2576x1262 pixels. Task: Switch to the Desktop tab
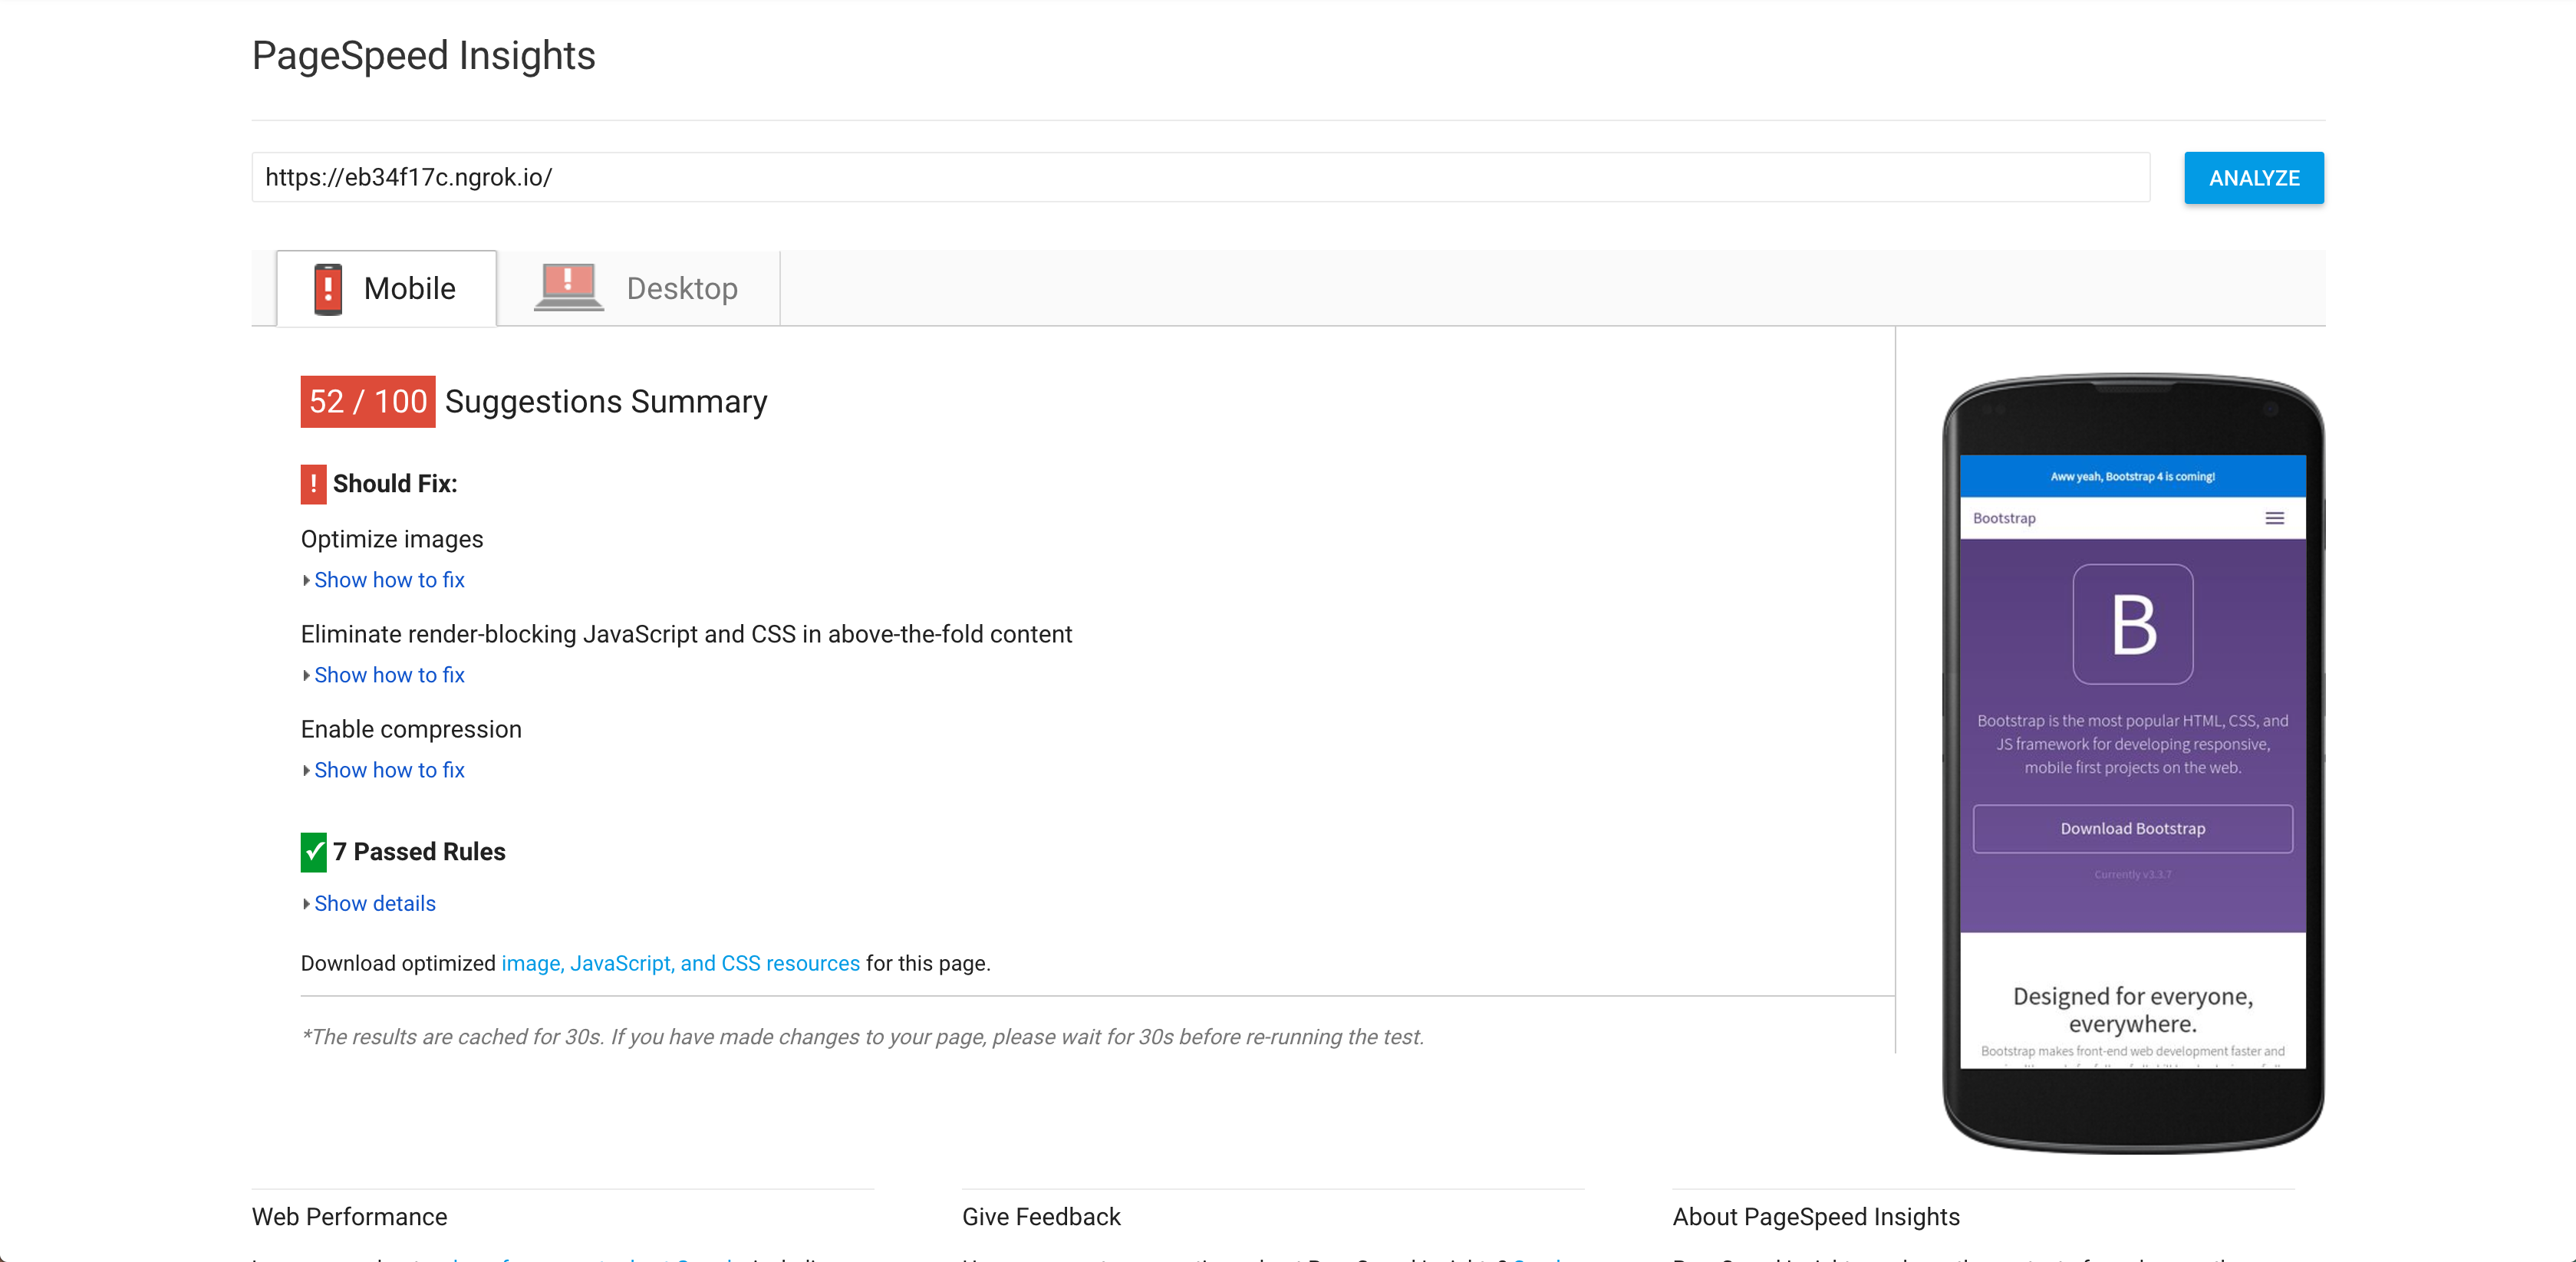(x=640, y=289)
